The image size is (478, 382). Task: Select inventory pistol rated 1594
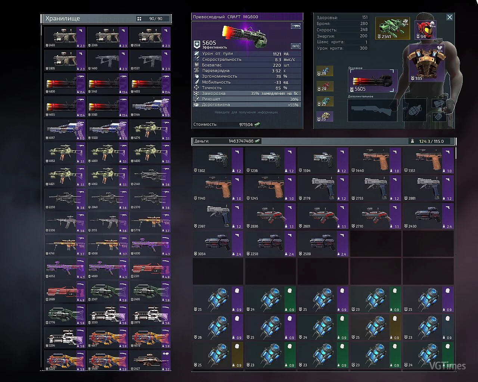click(x=323, y=160)
